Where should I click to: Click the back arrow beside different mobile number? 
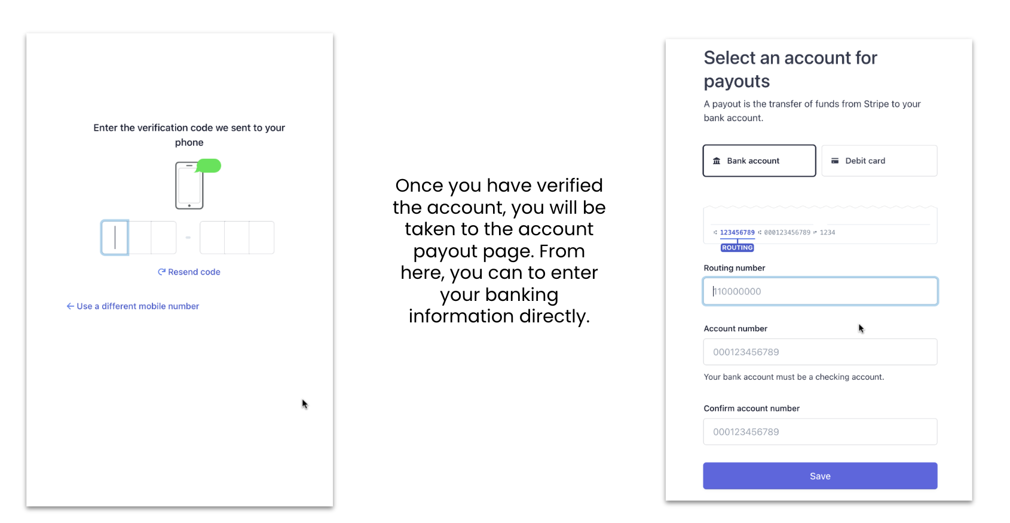[70, 306]
